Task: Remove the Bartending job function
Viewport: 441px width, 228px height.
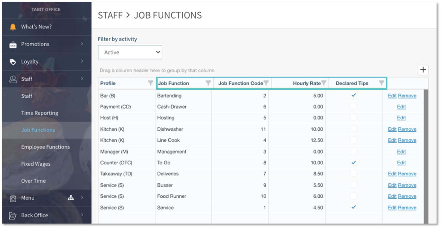Action: (407, 96)
